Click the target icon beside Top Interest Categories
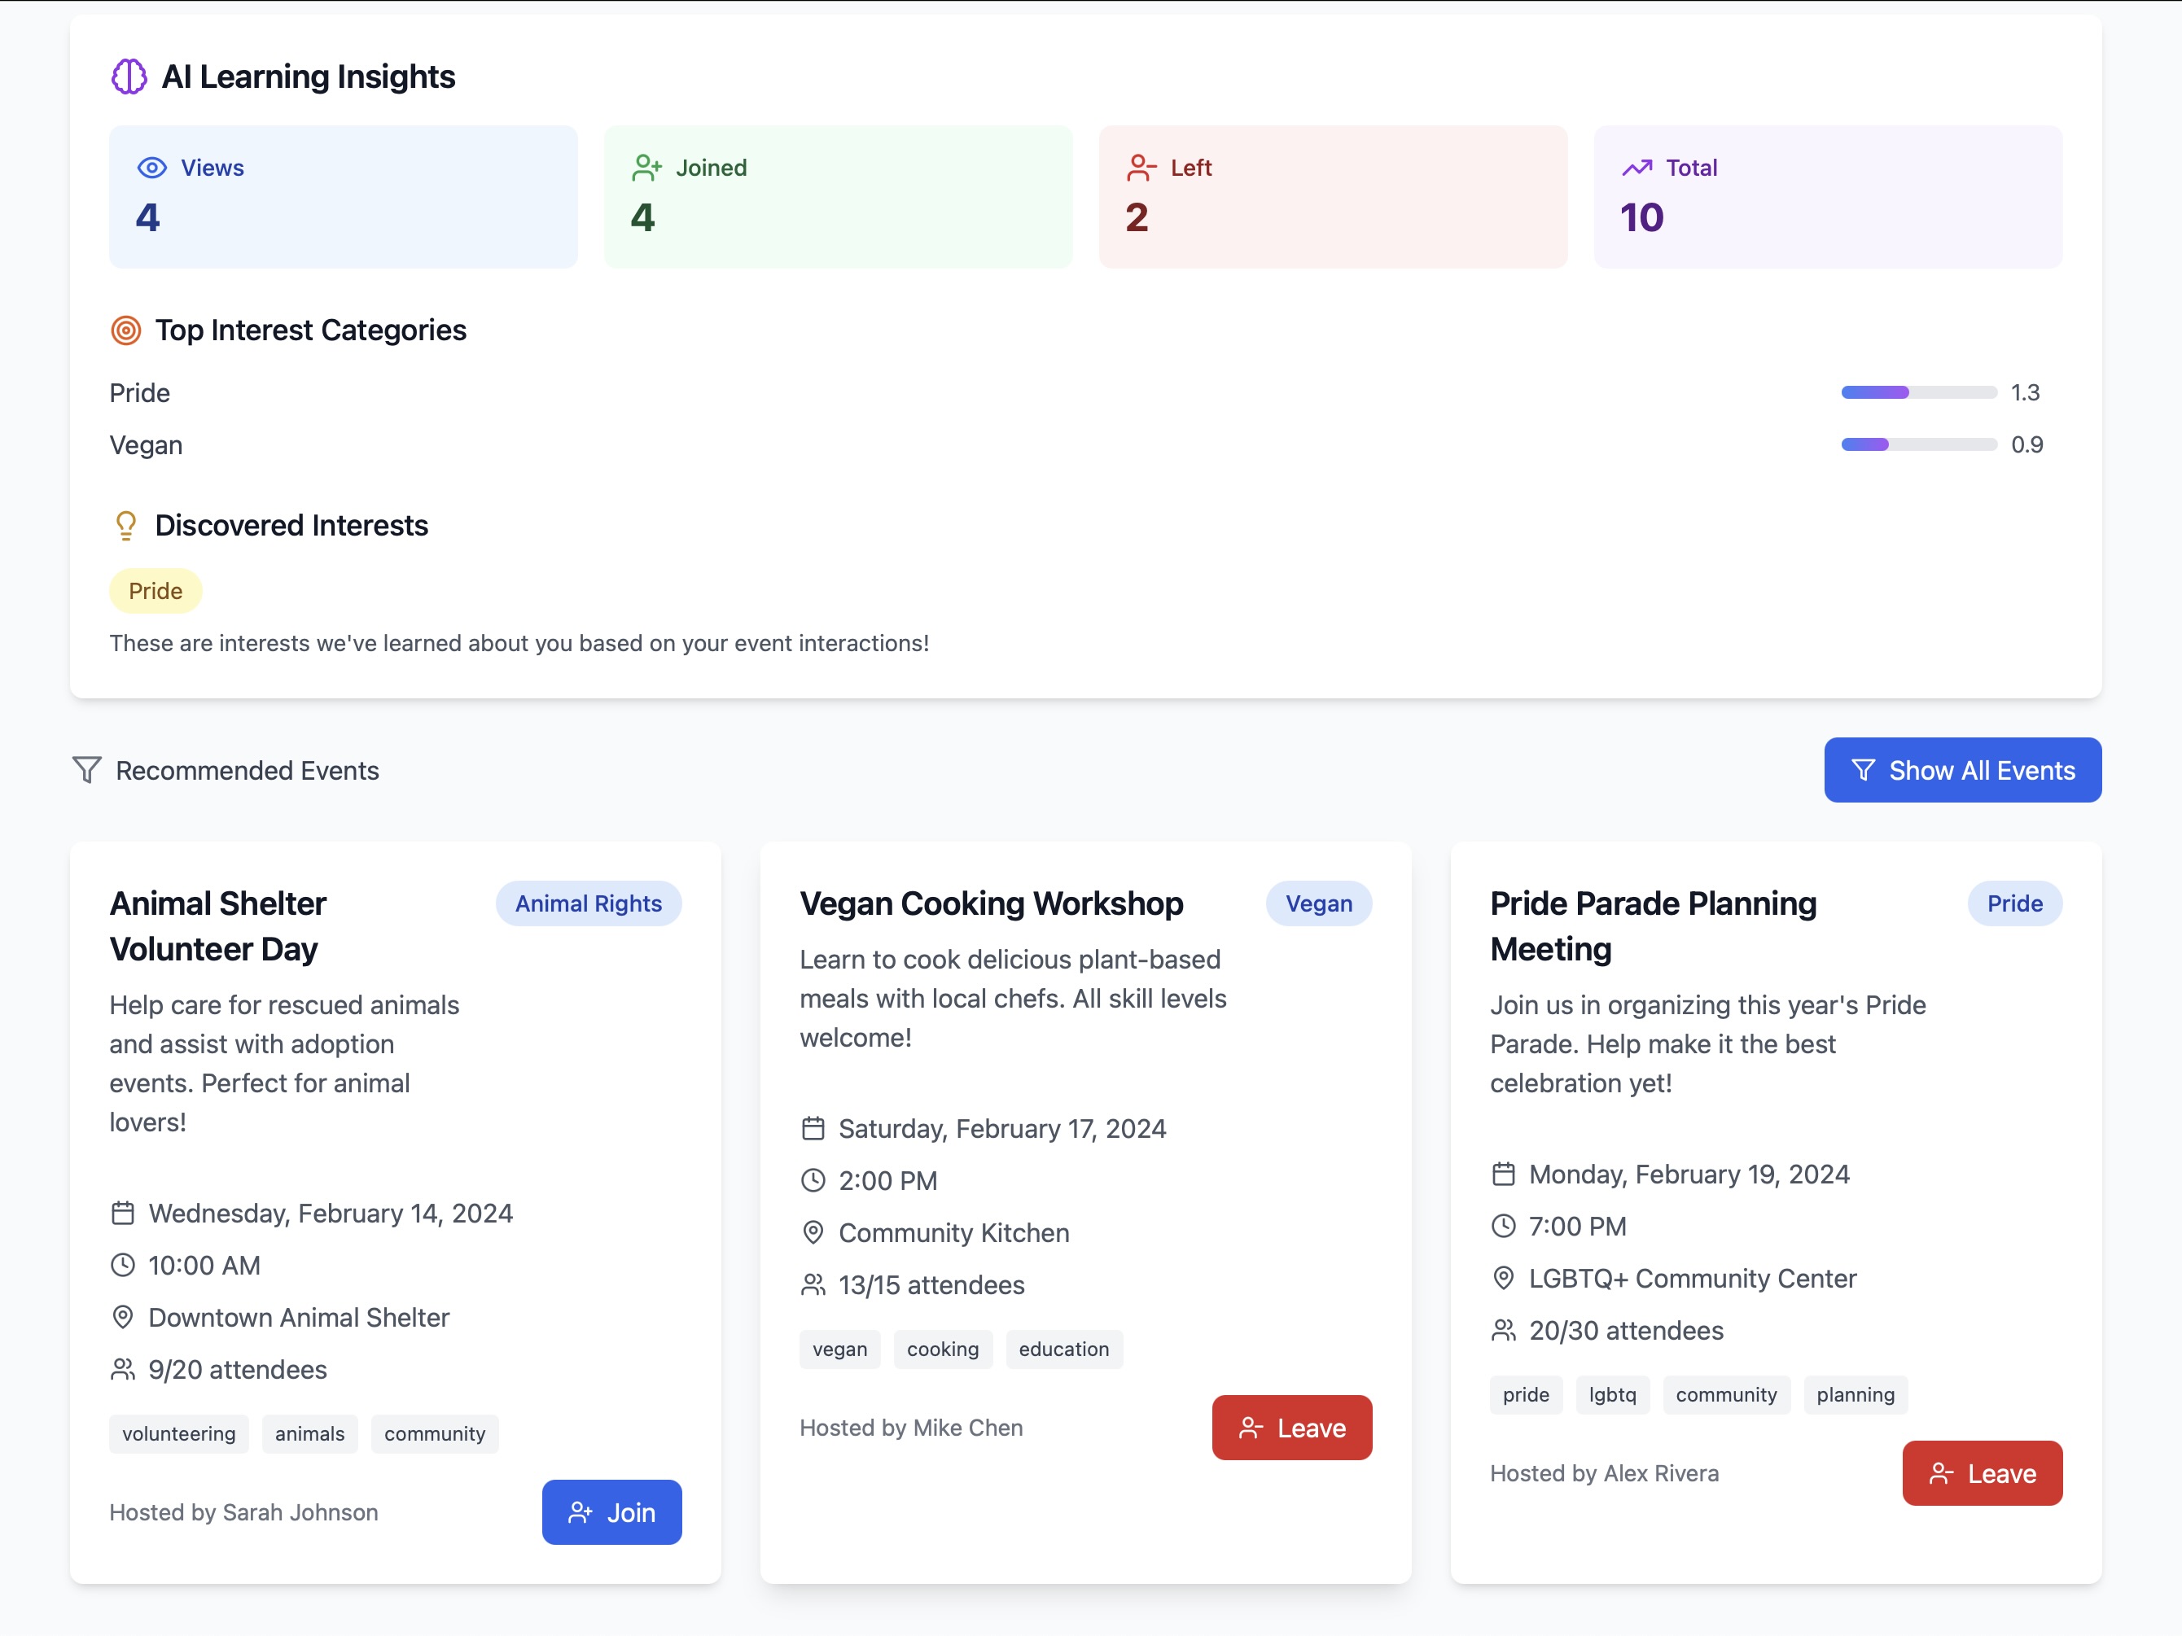Viewport: 2182px width, 1636px height. point(126,330)
